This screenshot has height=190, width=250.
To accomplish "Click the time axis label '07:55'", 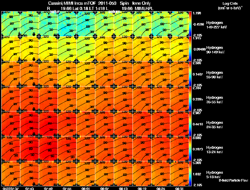I will tap(67, 188).
